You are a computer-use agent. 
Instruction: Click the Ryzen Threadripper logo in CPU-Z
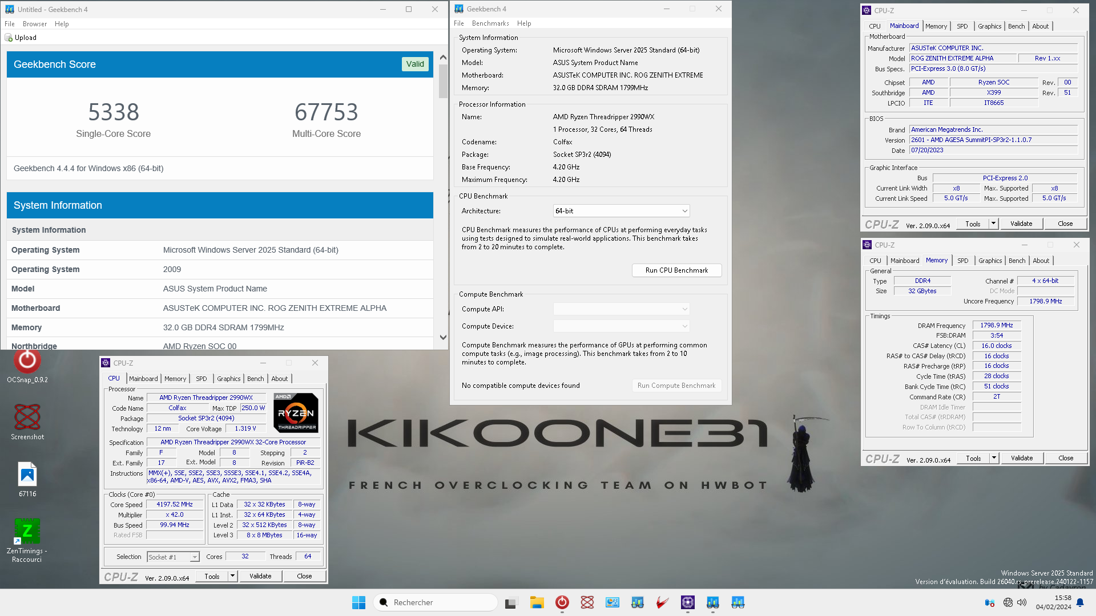click(x=296, y=413)
